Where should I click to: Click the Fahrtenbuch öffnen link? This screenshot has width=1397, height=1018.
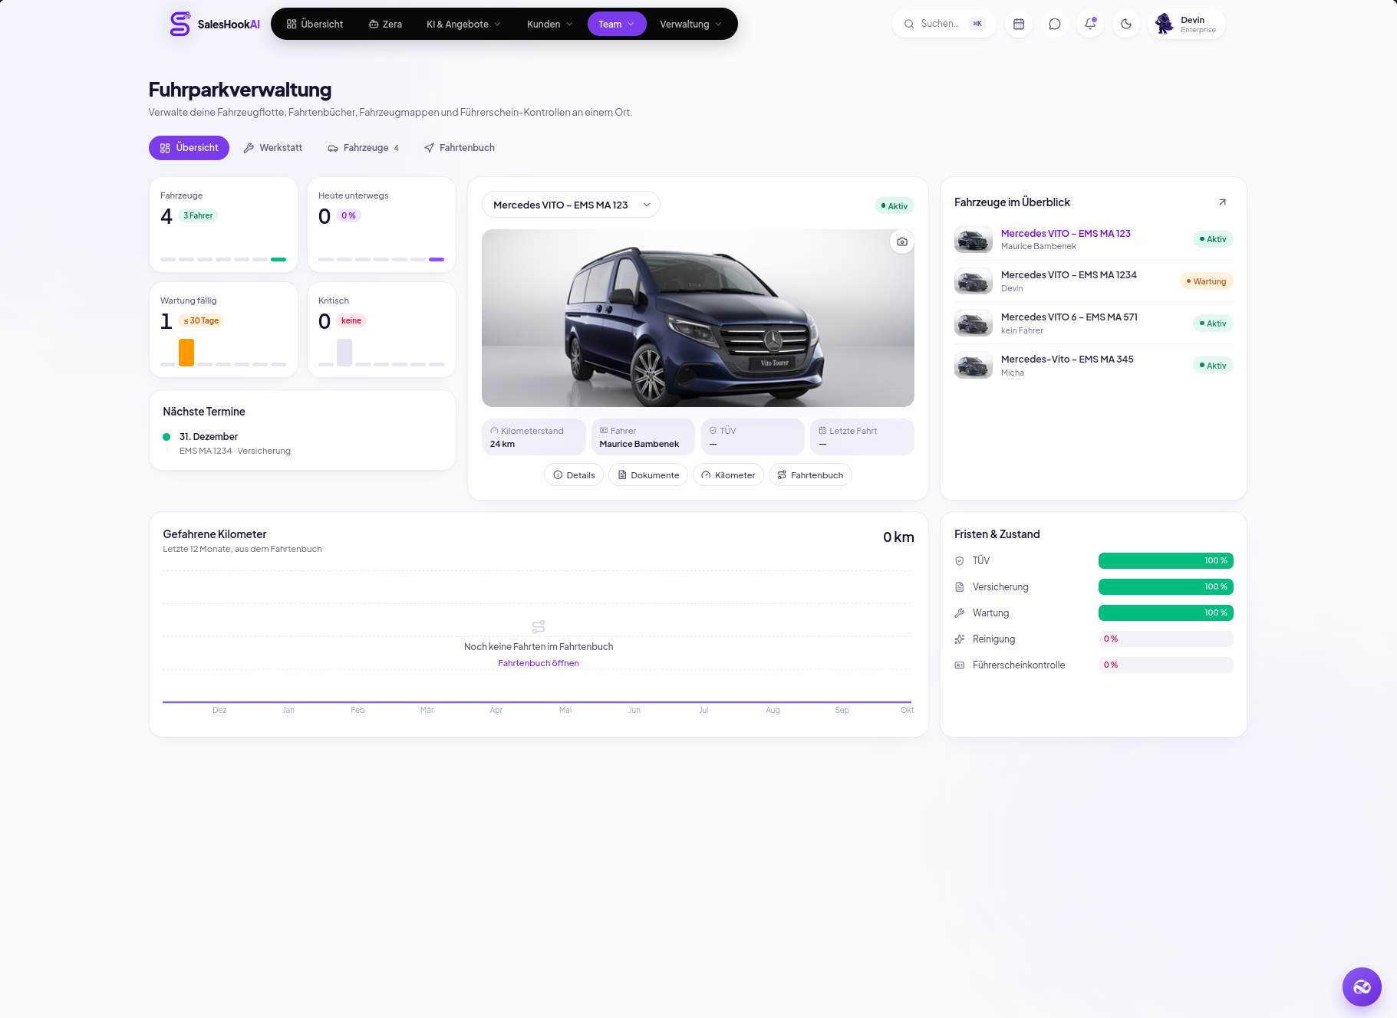[x=539, y=664]
